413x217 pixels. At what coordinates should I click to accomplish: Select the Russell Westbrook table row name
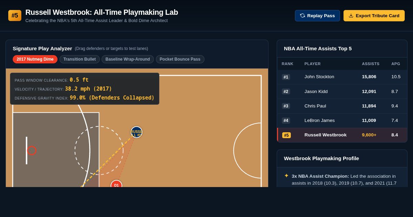[x=326, y=135]
